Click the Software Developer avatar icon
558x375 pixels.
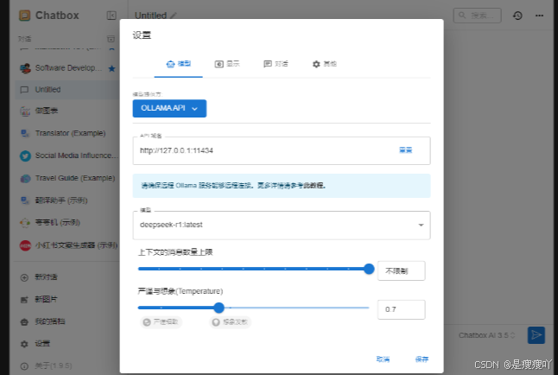pos(25,68)
